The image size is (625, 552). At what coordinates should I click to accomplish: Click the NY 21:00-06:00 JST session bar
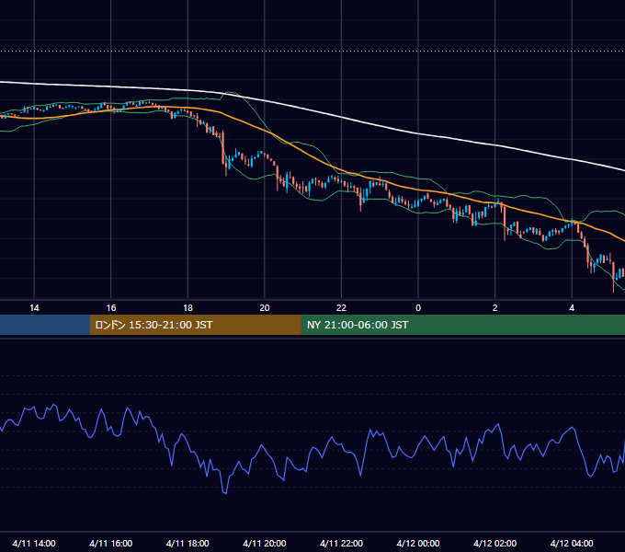click(x=462, y=325)
